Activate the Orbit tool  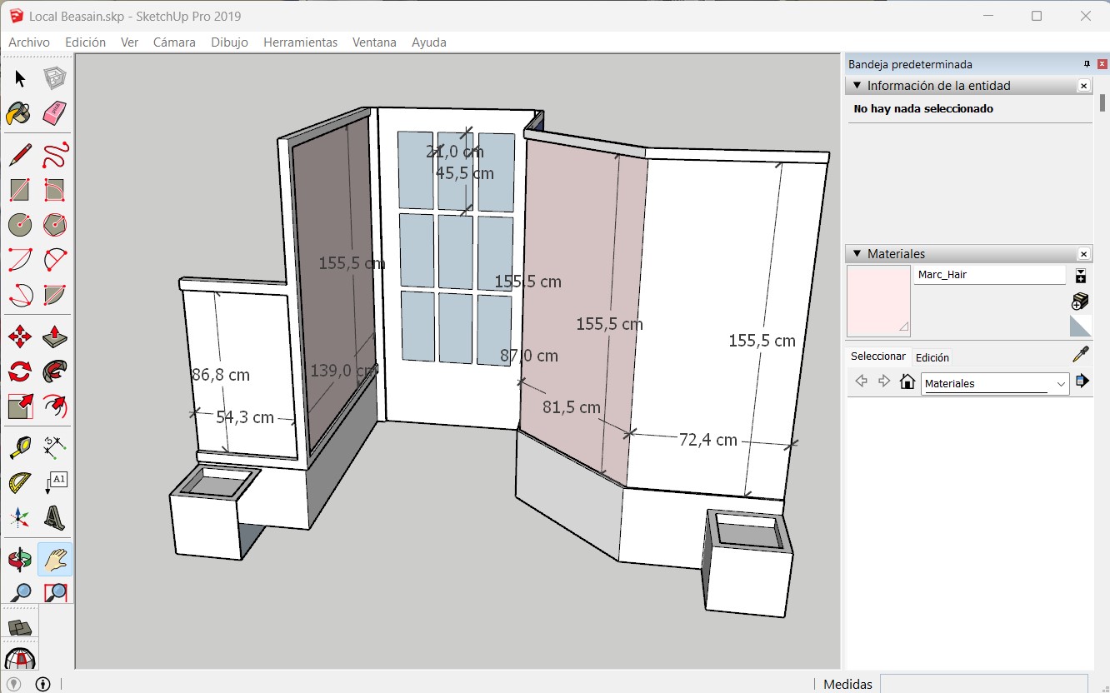click(x=19, y=560)
